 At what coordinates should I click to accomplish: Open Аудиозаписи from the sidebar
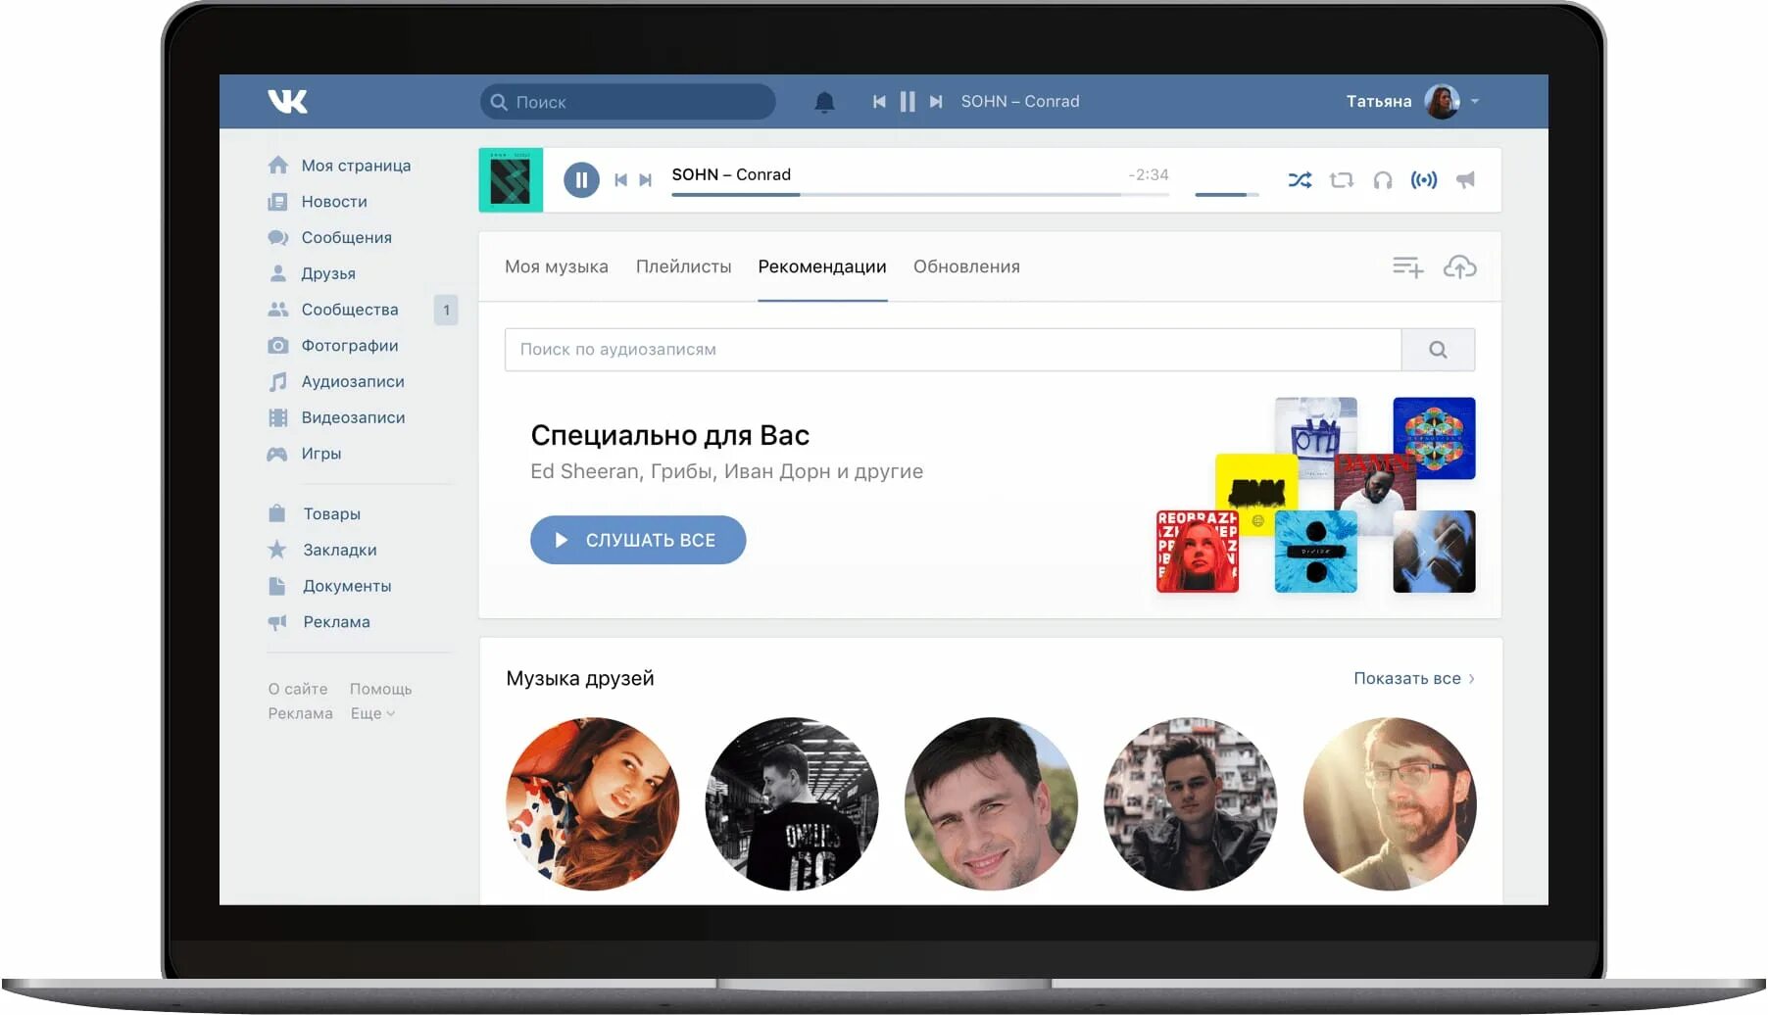[353, 381]
